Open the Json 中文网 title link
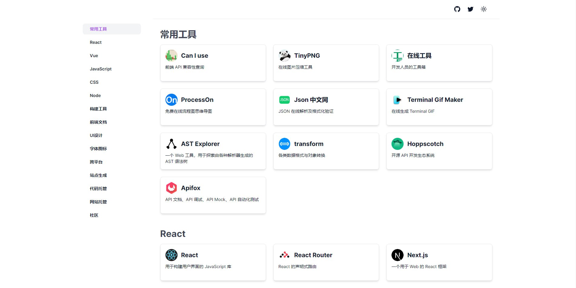This screenshot has height=288, width=576. (311, 100)
